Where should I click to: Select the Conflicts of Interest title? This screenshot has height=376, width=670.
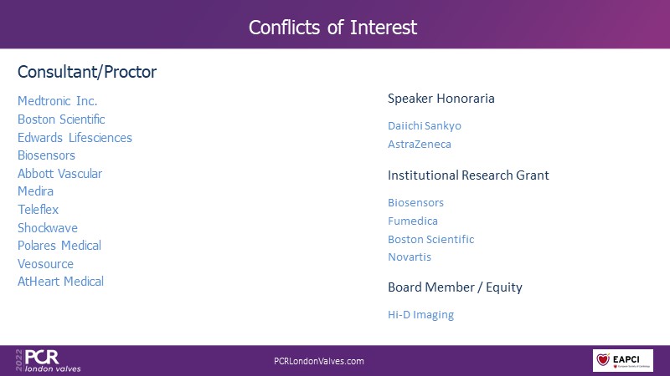[332, 28]
